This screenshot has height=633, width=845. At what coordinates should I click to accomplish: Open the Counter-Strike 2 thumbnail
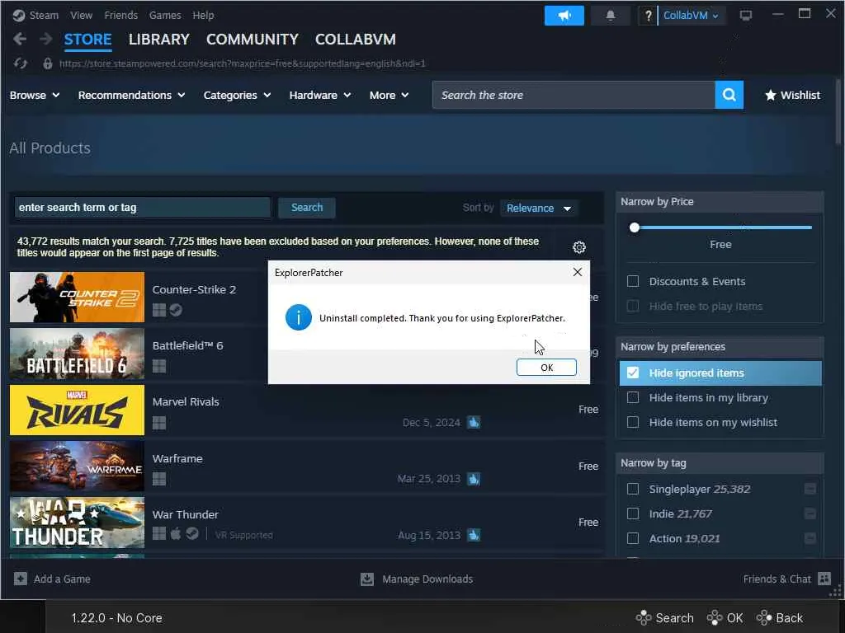point(77,297)
